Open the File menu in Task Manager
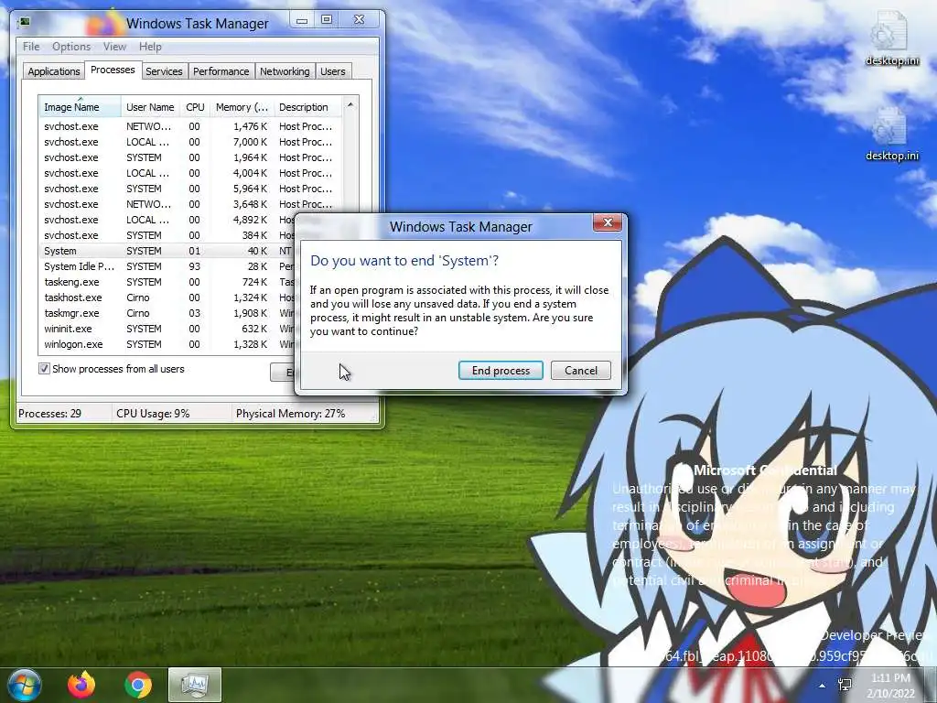The width and height of the screenshot is (937, 703). 31,47
